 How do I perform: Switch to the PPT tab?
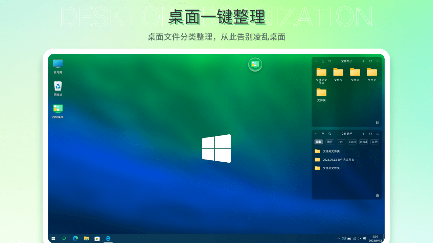pos(341,142)
